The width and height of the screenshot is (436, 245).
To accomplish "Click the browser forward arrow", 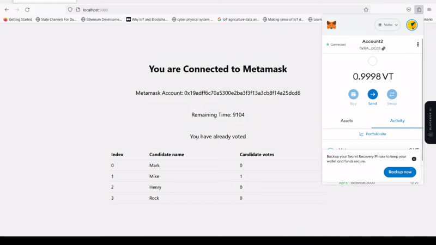I will coord(17,10).
